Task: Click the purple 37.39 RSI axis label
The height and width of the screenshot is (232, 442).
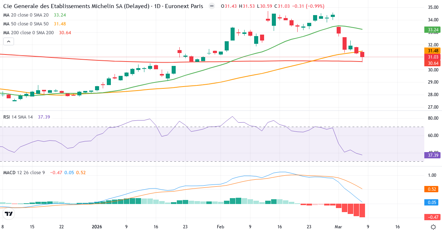Action: pyautogui.click(x=433, y=155)
